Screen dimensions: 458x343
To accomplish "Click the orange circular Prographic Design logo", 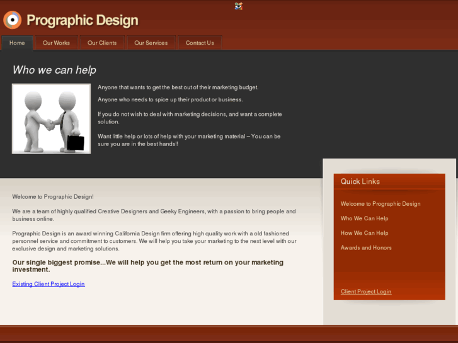I will pos(12,20).
